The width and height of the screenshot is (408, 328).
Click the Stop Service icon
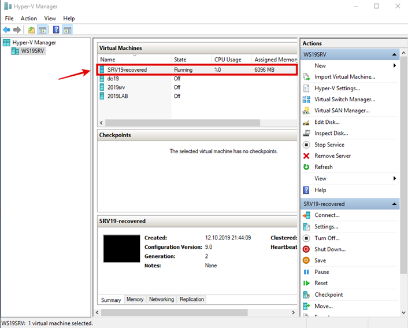coord(306,145)
